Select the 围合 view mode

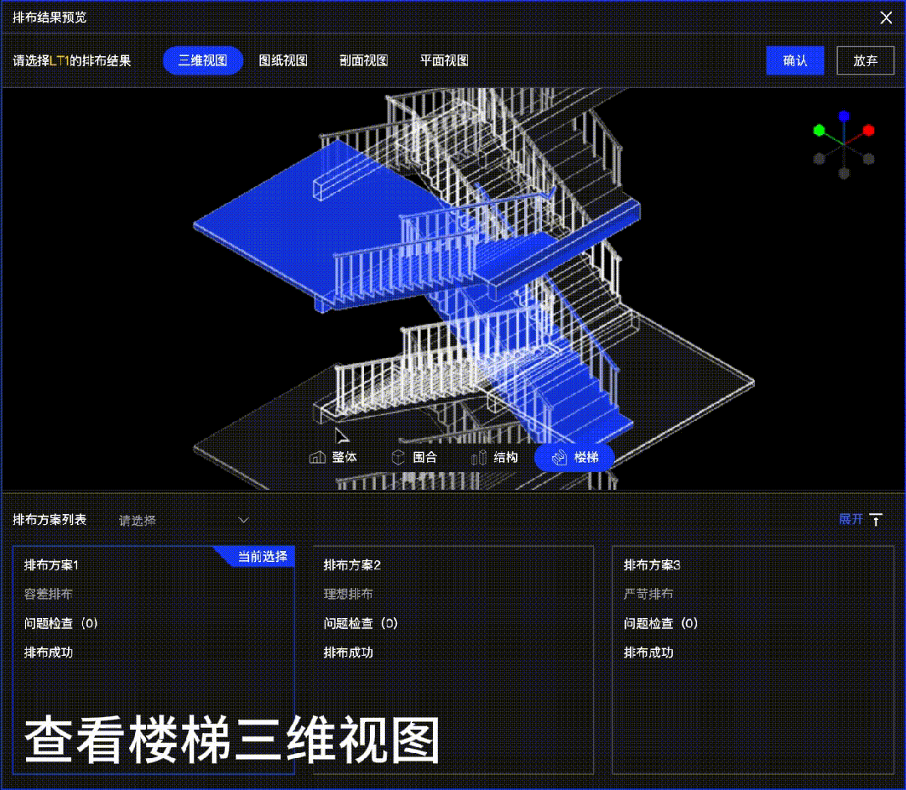[414, 457]
